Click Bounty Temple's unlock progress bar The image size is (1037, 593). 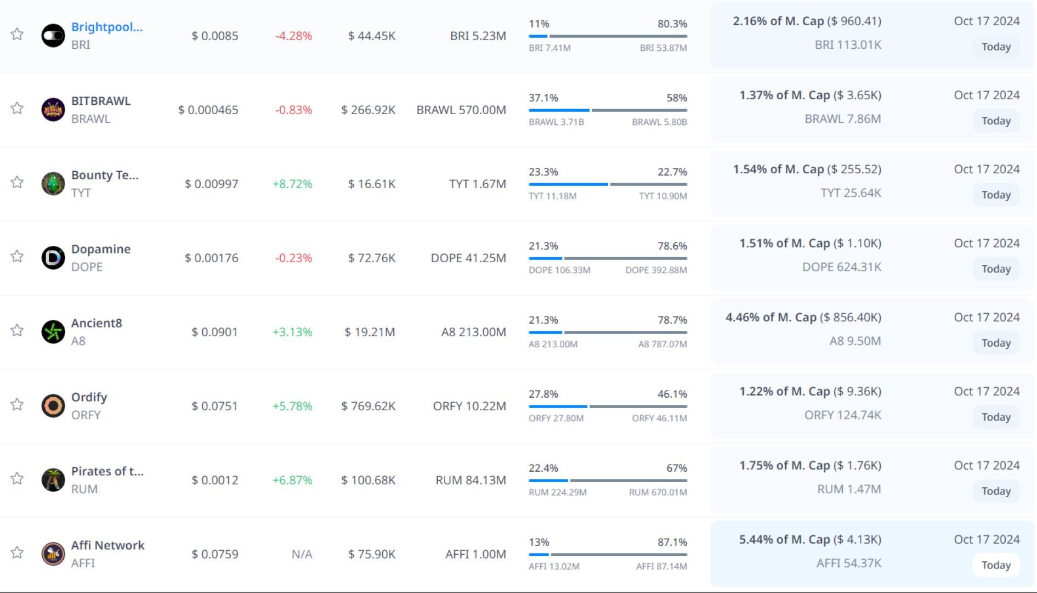point(608,184)
